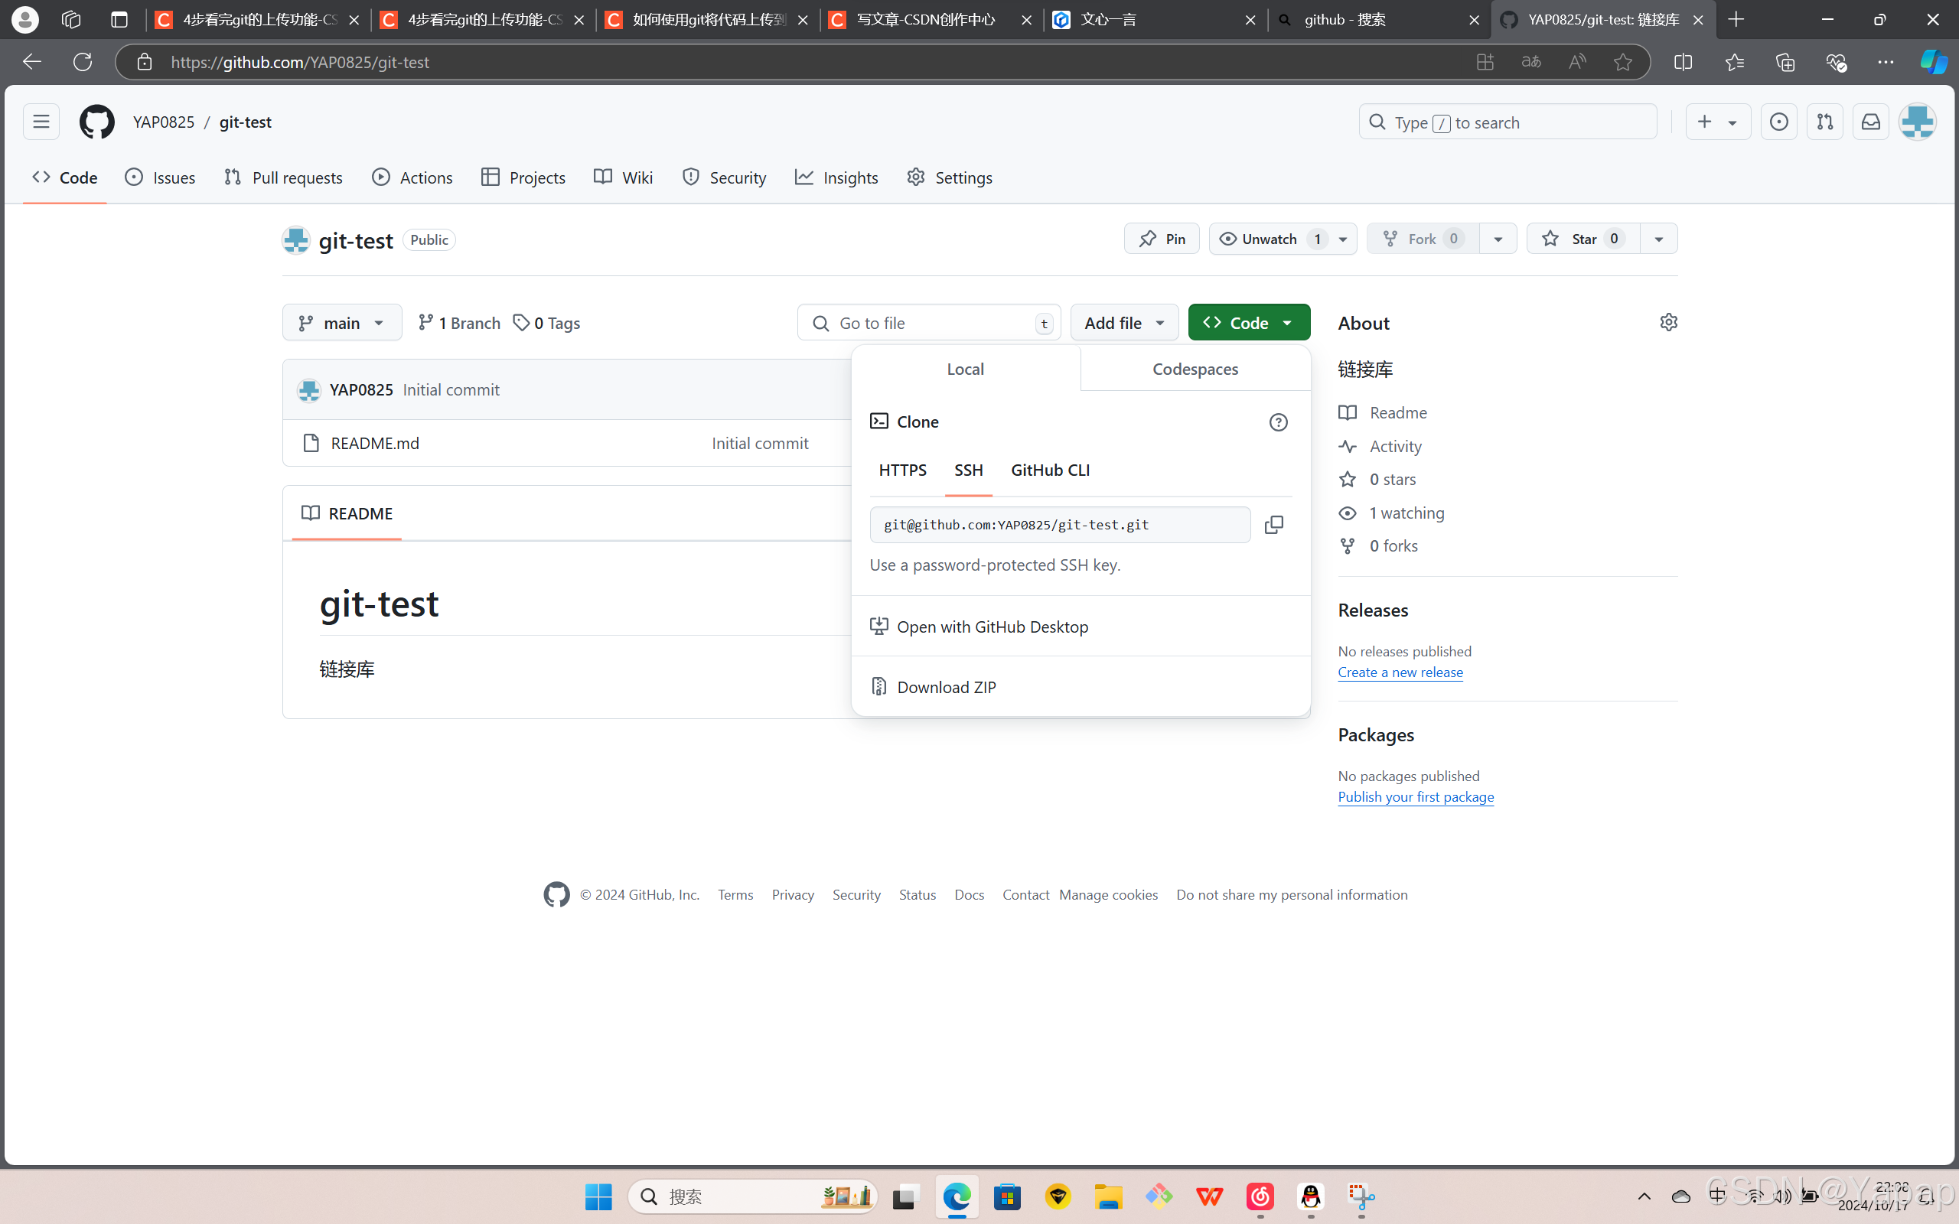Screen dimensions: 1959x1224
Task: View the 1 Branch link
Action: (x=459, y=322)
